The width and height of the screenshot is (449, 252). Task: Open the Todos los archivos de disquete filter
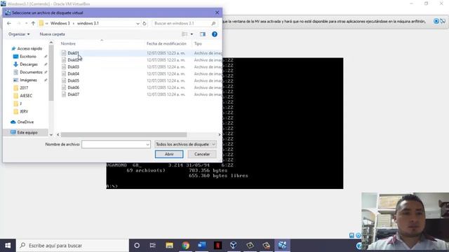point(185,144)
